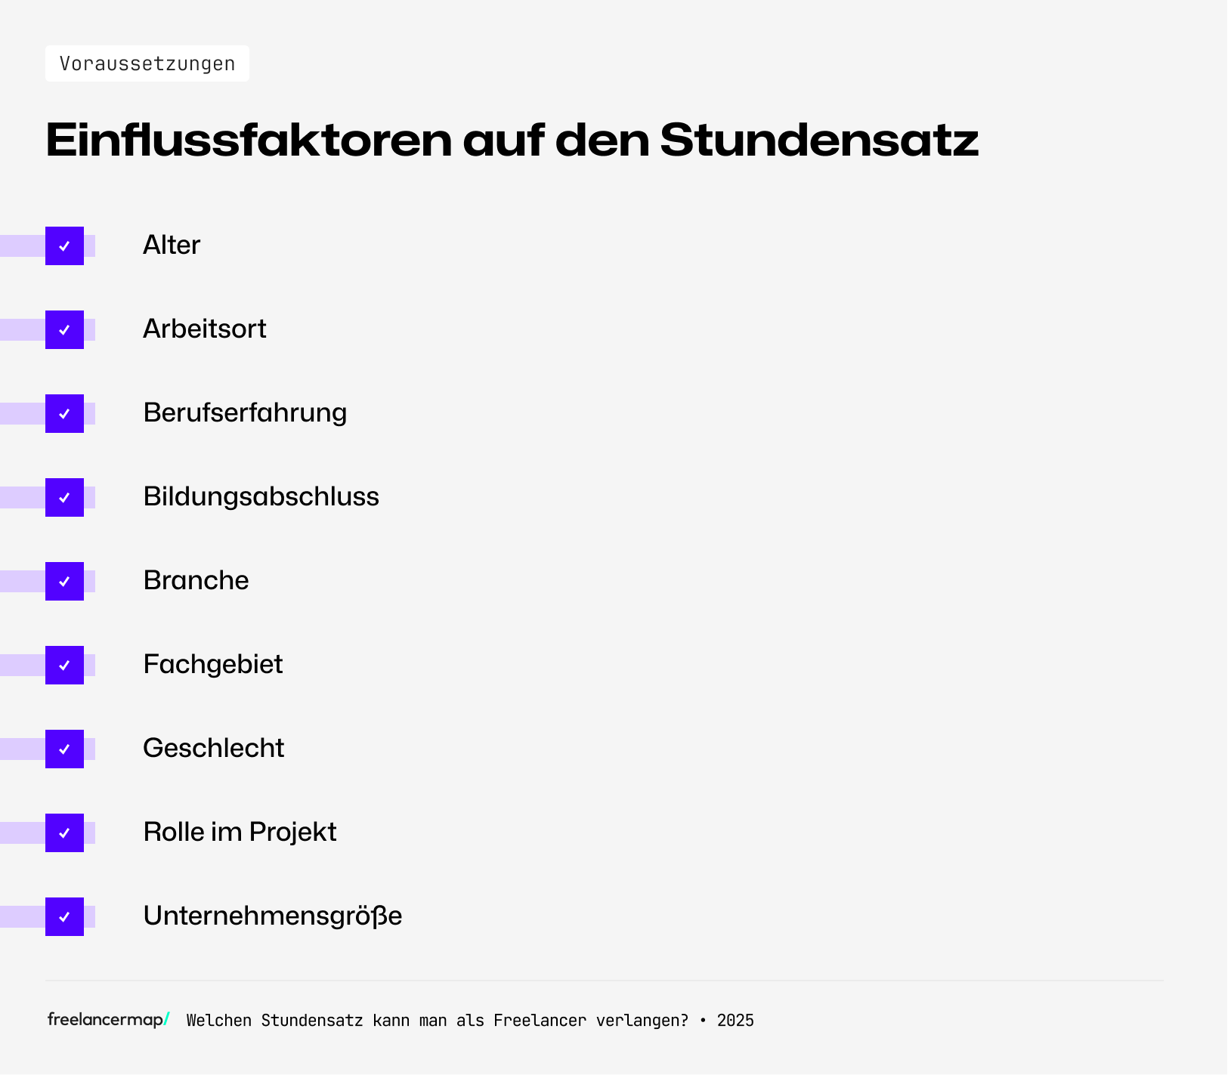Click the Voraussetzungen tag
Screen dimensions: 1228x1075
tap(147, 63)
